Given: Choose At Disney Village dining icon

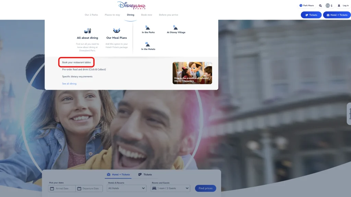Looking at the screenshot, I should (176, 28).
